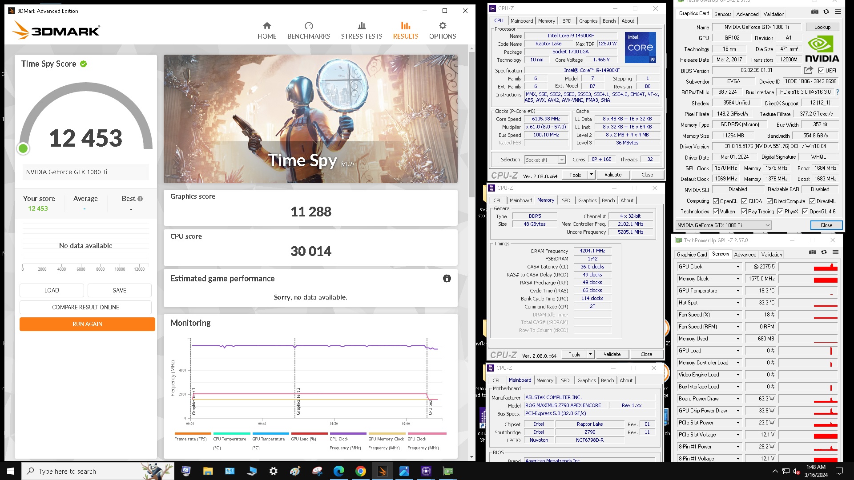
Task: Click Validate in top CPU-Z window
Action: click(612, 175)
